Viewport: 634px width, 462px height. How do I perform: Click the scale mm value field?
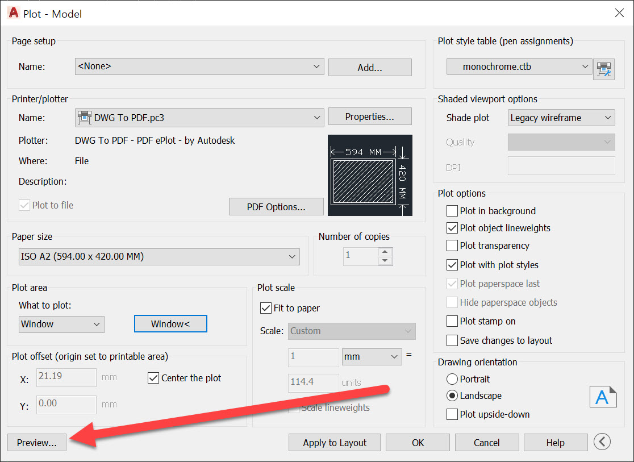314,357
